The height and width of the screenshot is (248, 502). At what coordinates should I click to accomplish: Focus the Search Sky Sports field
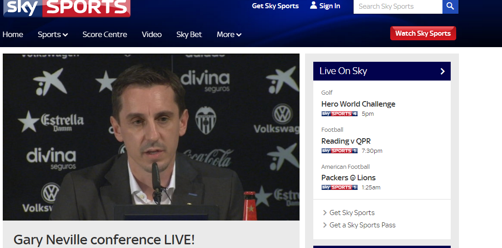point(398,6)
